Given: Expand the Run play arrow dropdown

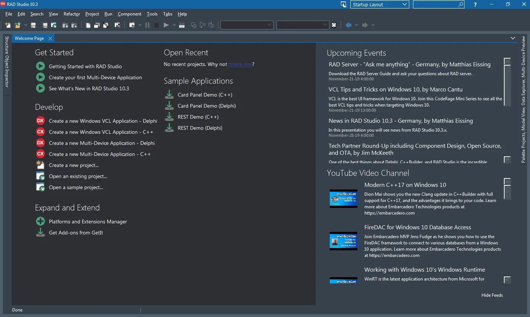Looking at the screenshot, I should tap(174, 25).
